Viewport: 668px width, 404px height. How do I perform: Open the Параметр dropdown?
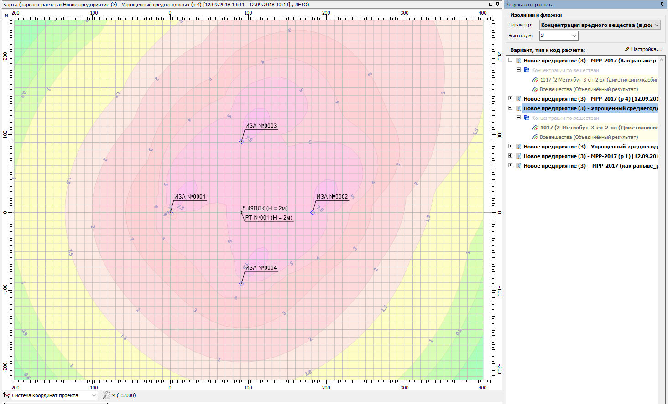click(x=657, y=25)
